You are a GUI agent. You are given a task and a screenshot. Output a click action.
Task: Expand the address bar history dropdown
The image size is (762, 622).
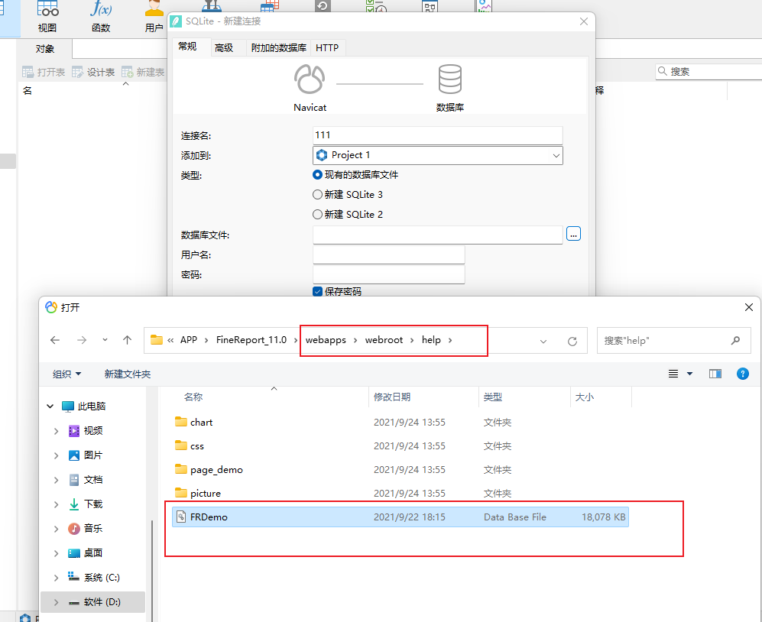click(x=543, y=341)
